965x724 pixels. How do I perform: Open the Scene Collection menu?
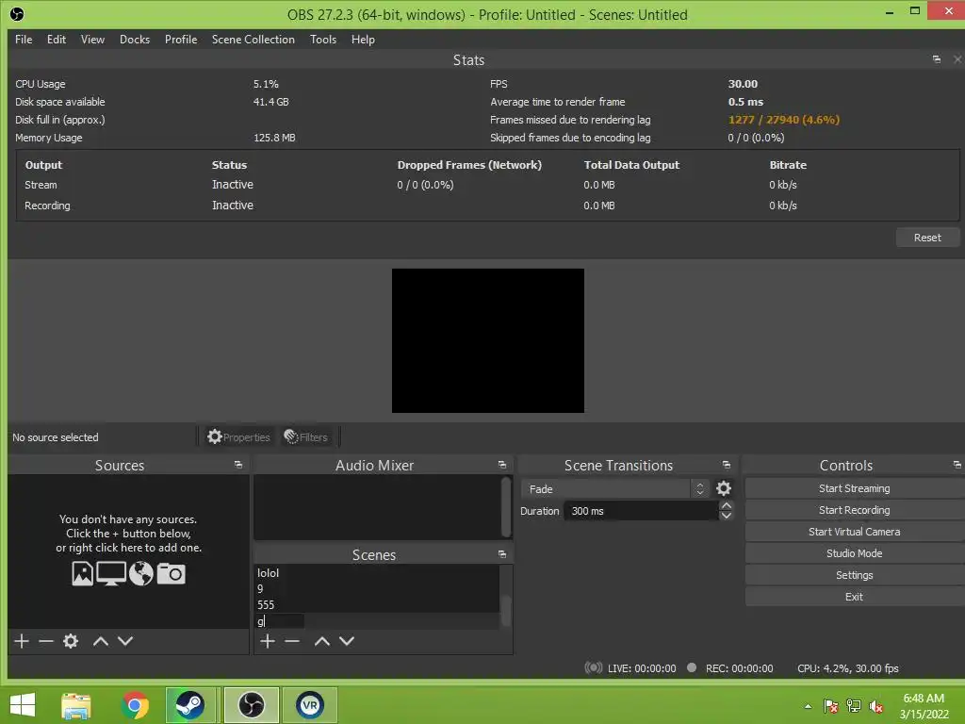pyautogui.click(x=253, y=40)
